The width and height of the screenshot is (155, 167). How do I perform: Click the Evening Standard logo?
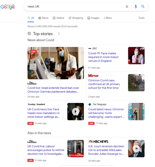36,104
